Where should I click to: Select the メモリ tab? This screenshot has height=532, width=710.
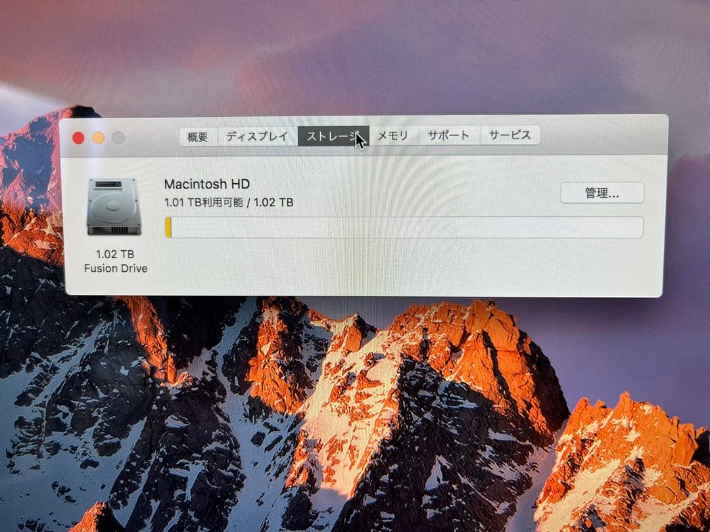[394, 135]
